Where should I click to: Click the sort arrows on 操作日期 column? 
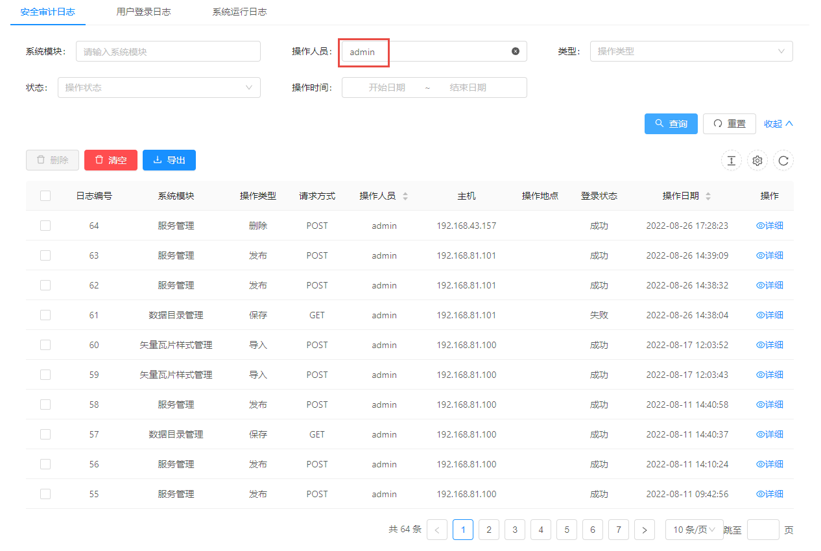pos(708,196)
